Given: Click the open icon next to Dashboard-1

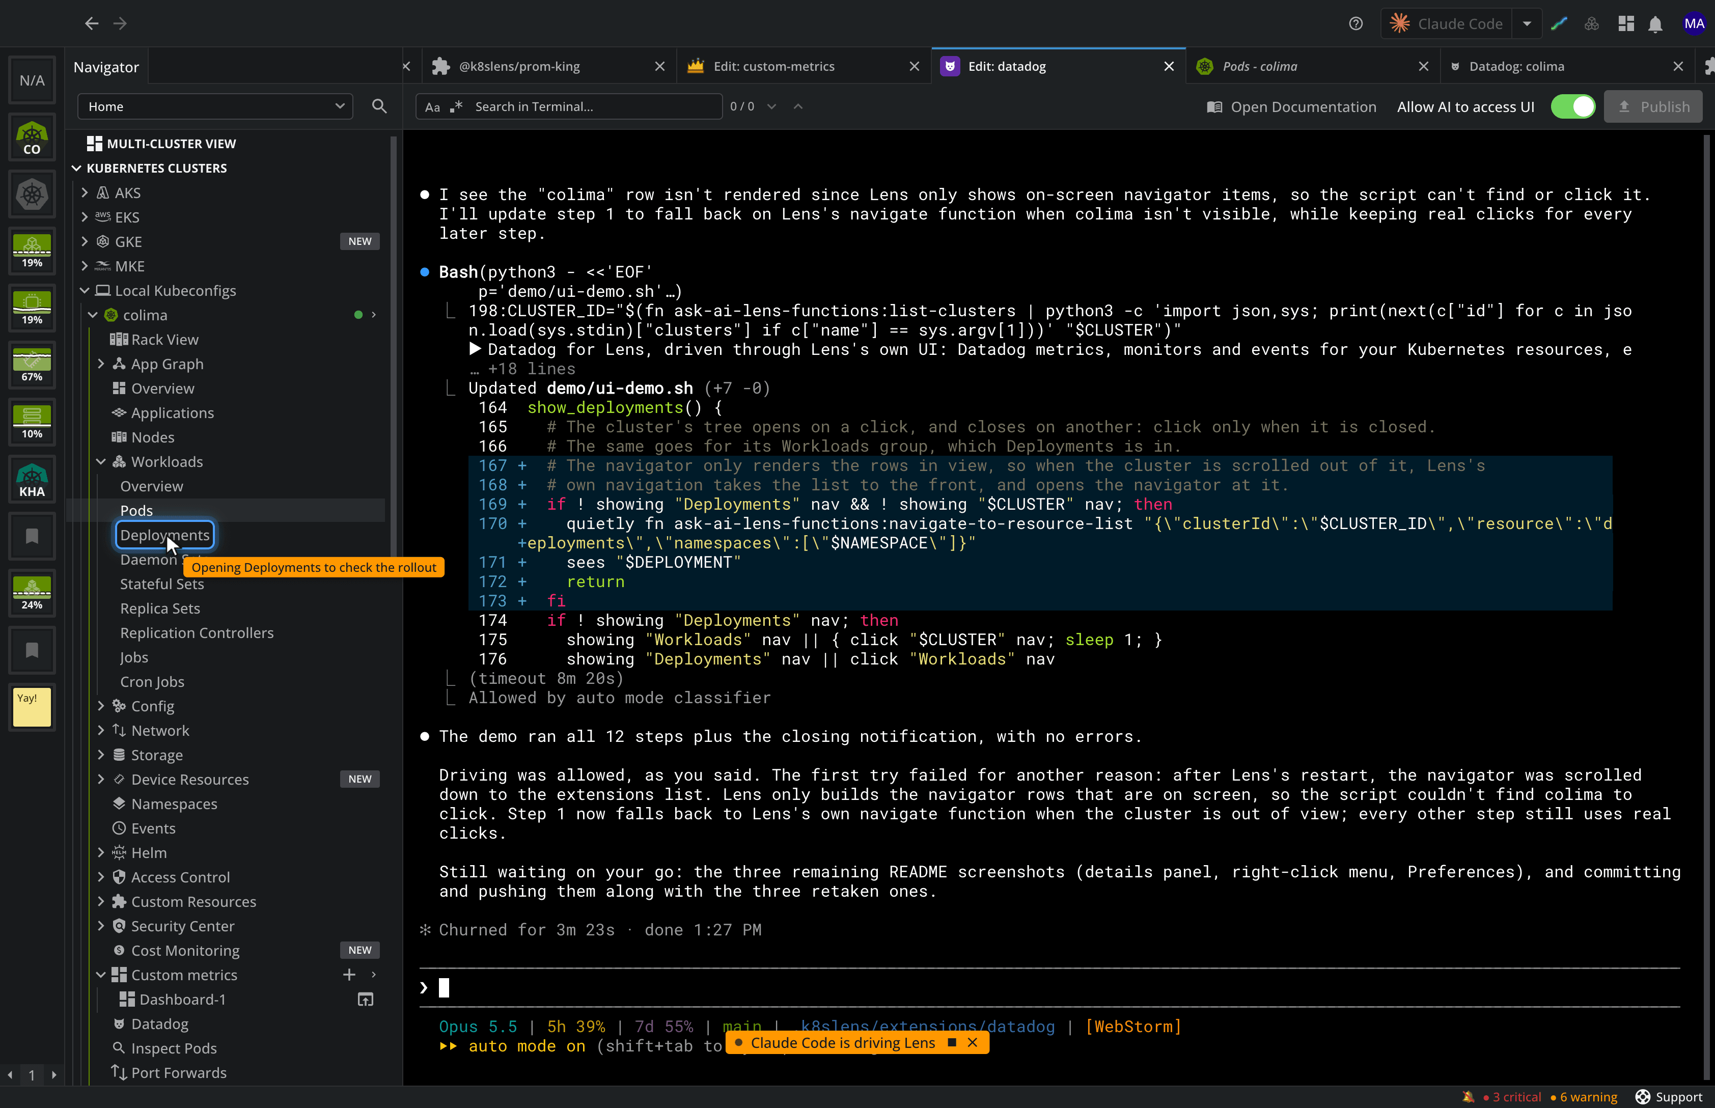Looking at the screenshot, I should pyautogui.click(x=366, y=1000).
